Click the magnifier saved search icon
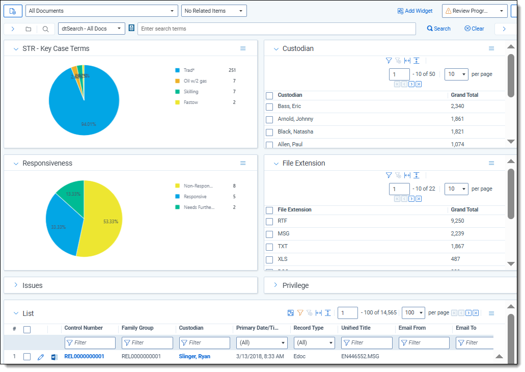Screen dimensions: 525x372 [45, 29]
